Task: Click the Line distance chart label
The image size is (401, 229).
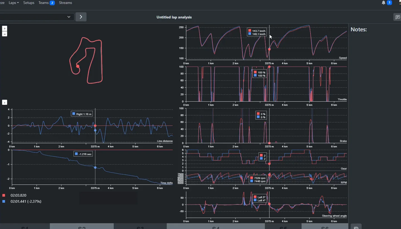Action: coord(165,141)
